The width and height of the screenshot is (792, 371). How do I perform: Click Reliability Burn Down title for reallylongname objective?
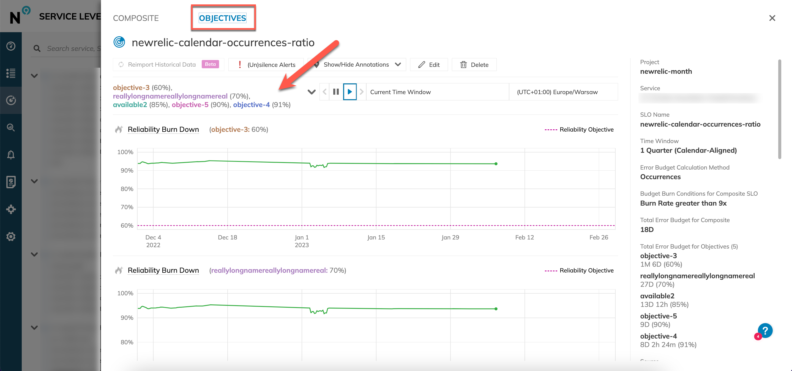tap(163, 270)
